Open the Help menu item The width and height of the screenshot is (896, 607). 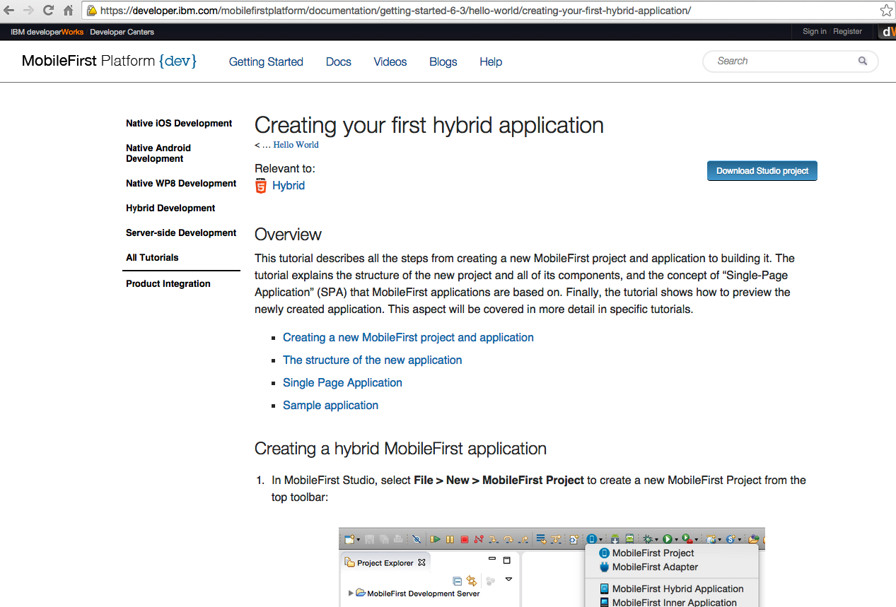point(491,61)
